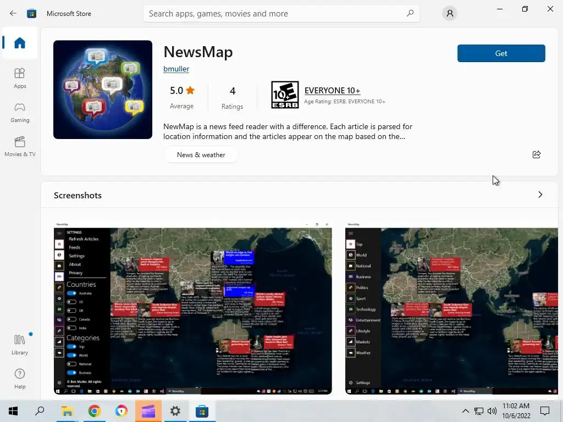Show hidden tray icons
The width and height of the screenshot is (563, 422).
click(x=465, y=411)
